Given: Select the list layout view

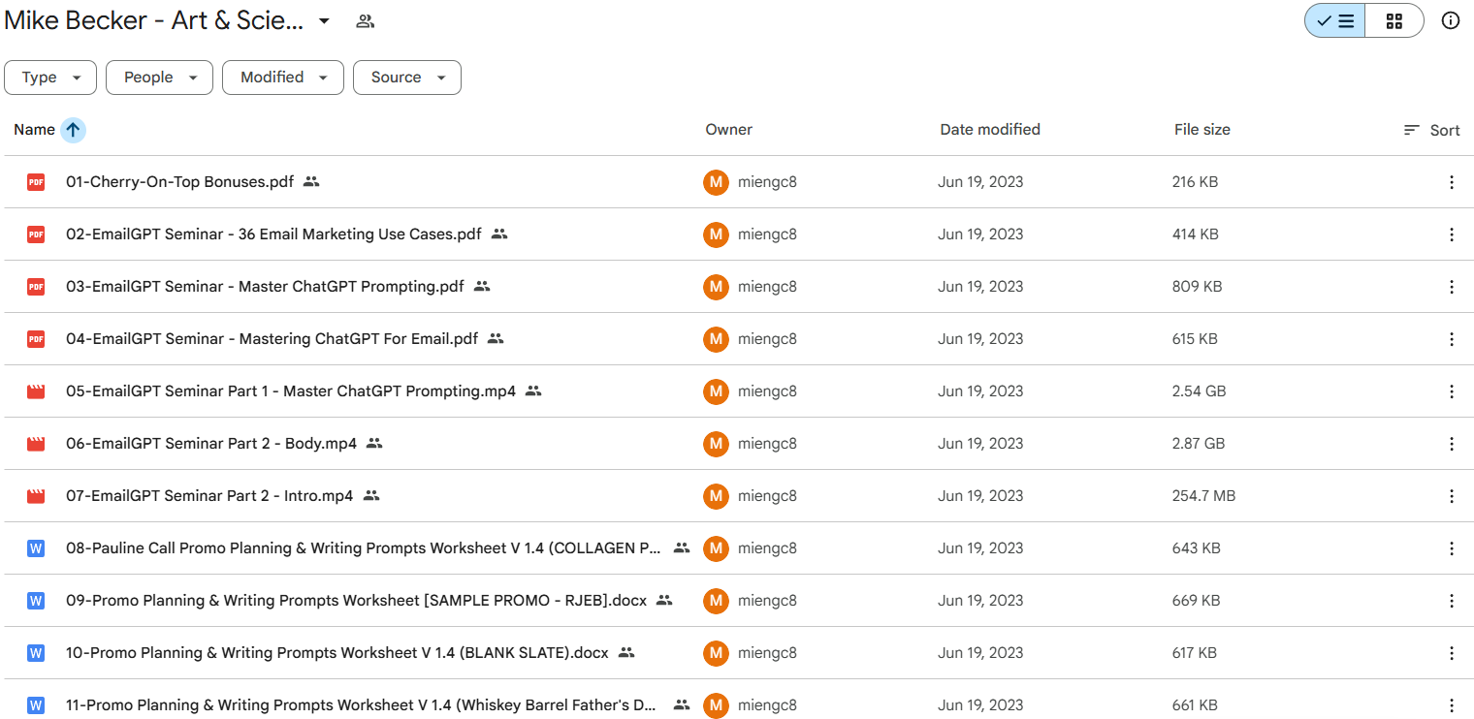Looking at the screenshot, I should tap(1335, 21).
